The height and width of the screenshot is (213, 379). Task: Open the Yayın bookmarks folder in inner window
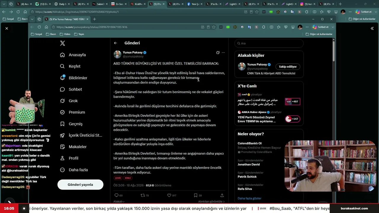(79, 34)
